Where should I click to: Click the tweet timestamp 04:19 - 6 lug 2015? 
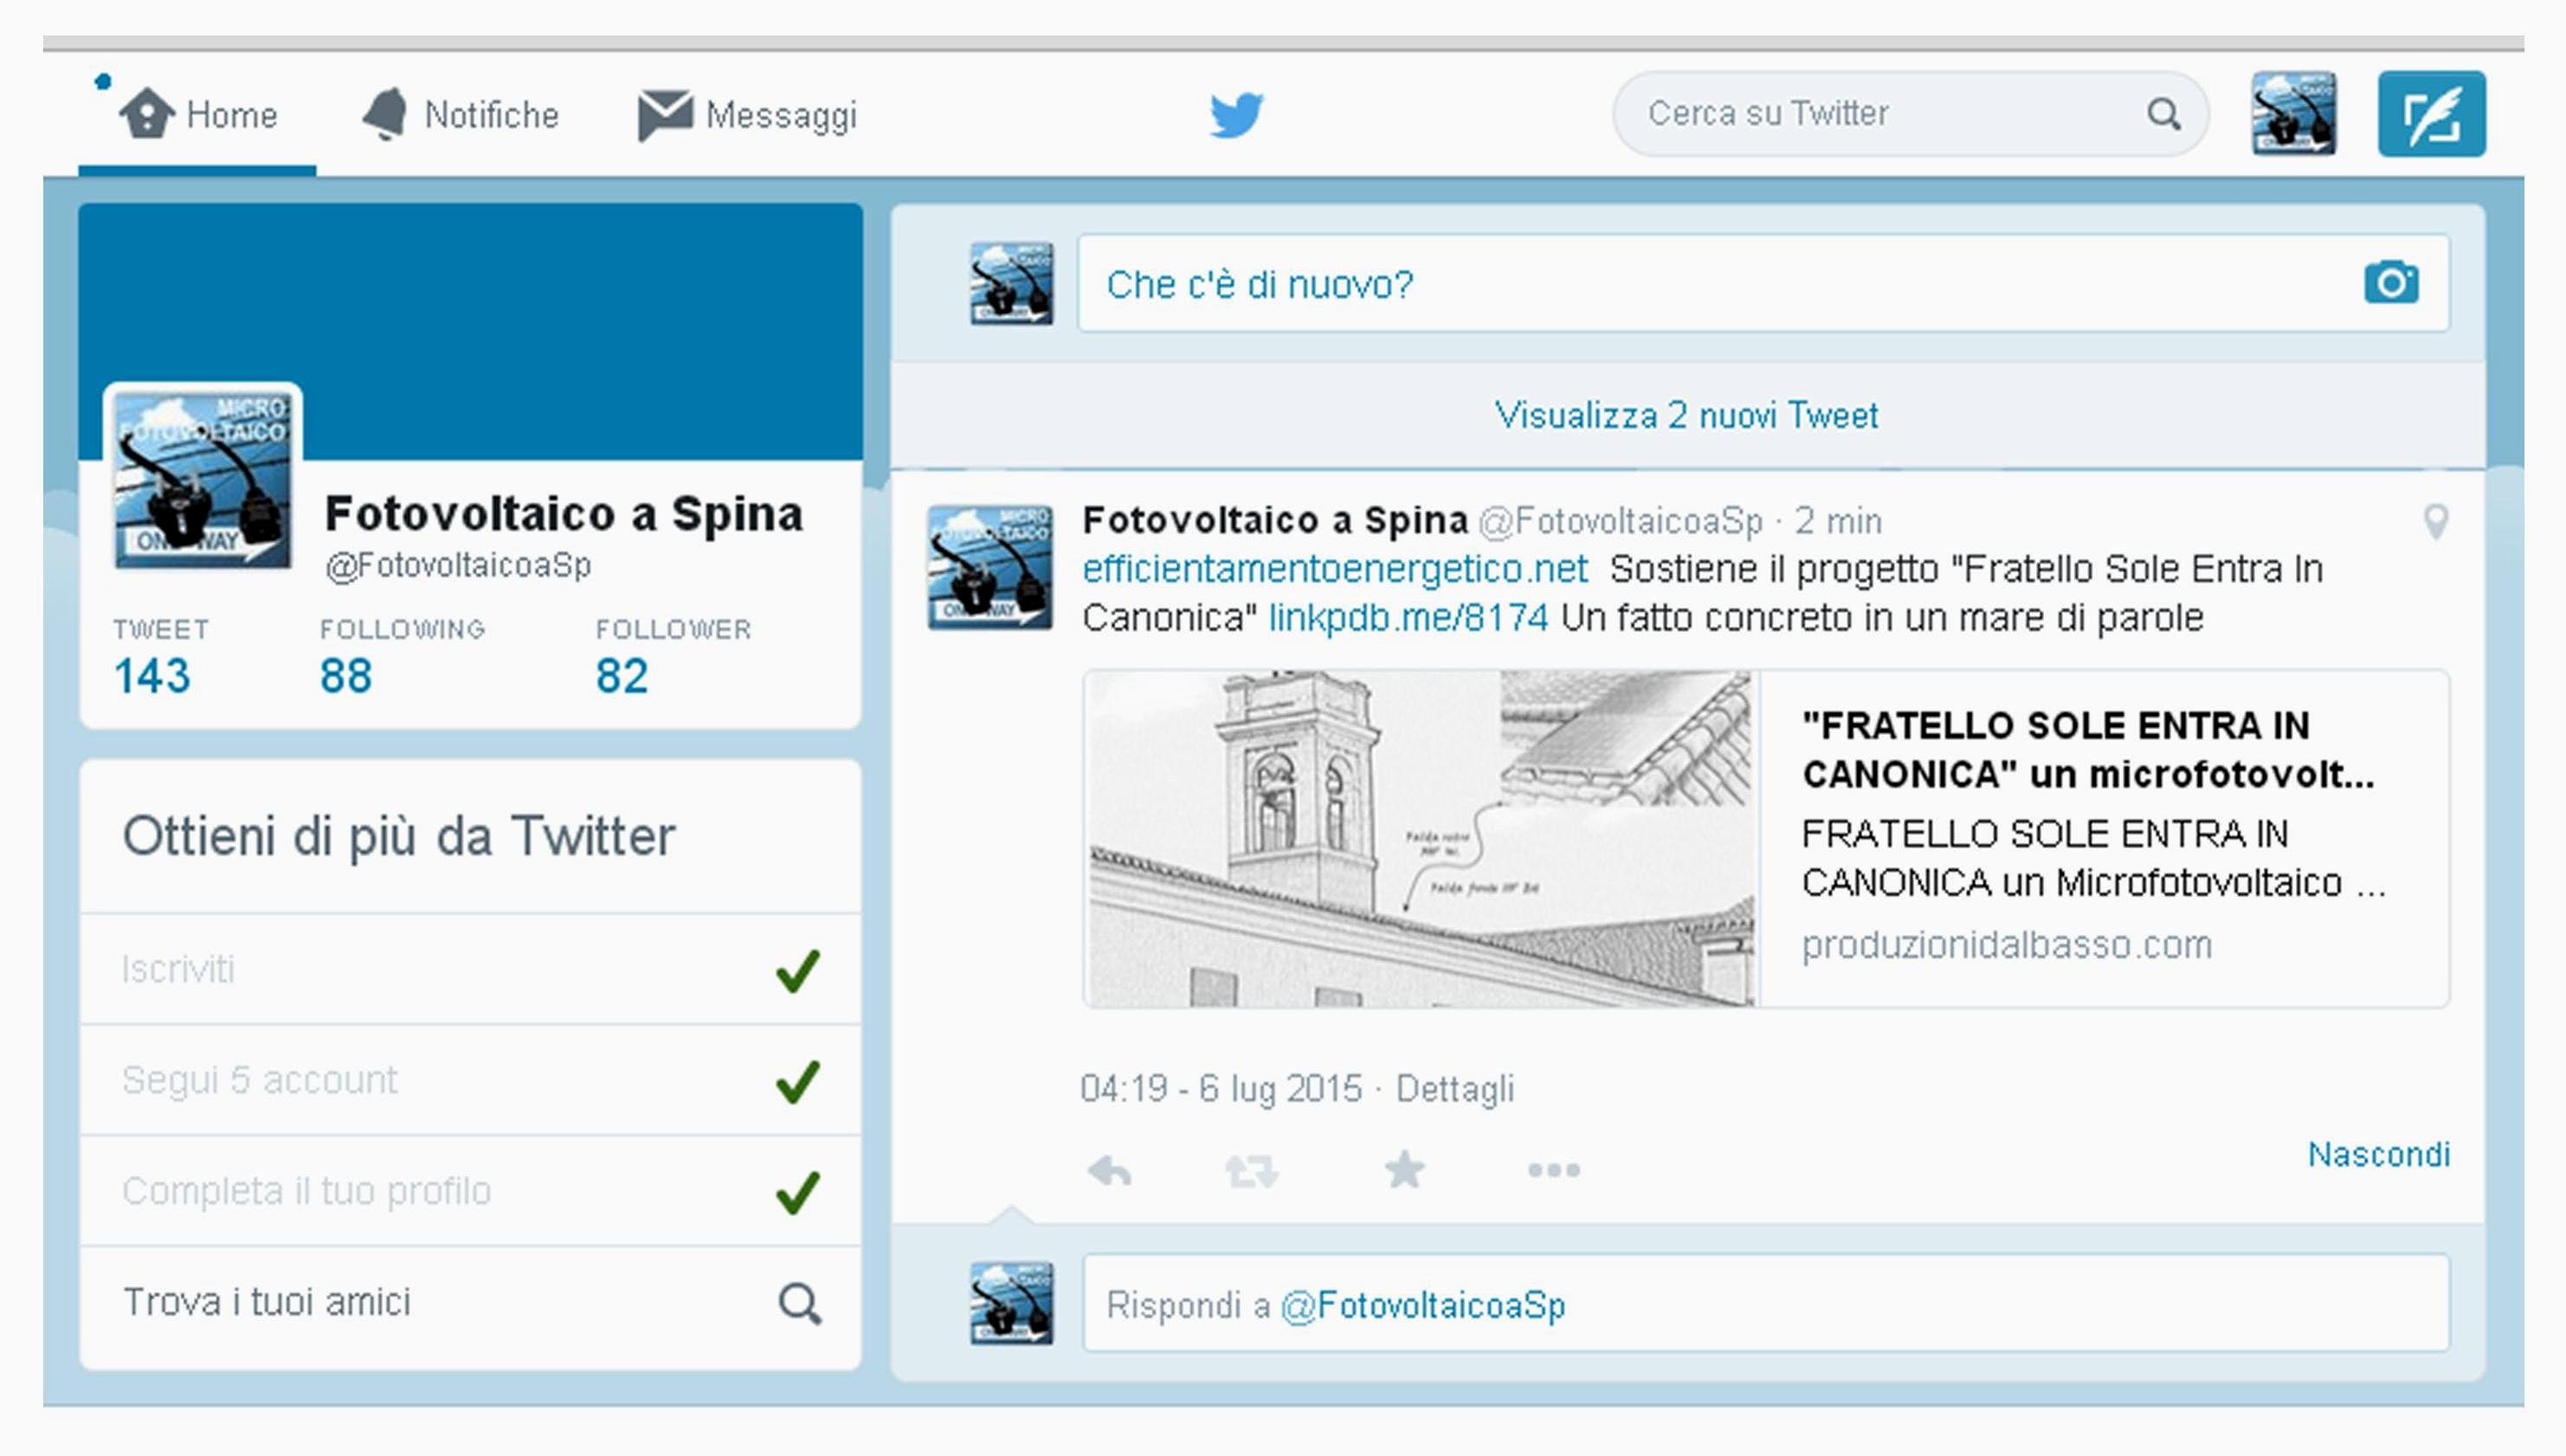(x=1221, y=1088)
